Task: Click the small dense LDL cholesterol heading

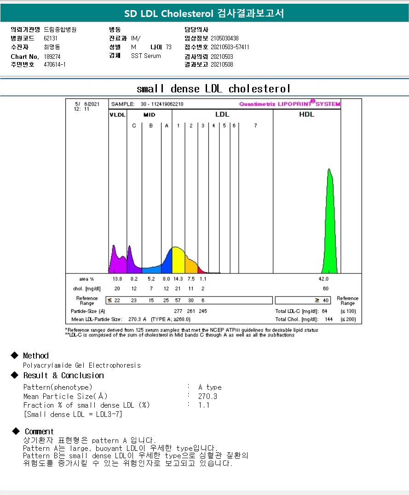Action: click(x=213, y=88)
